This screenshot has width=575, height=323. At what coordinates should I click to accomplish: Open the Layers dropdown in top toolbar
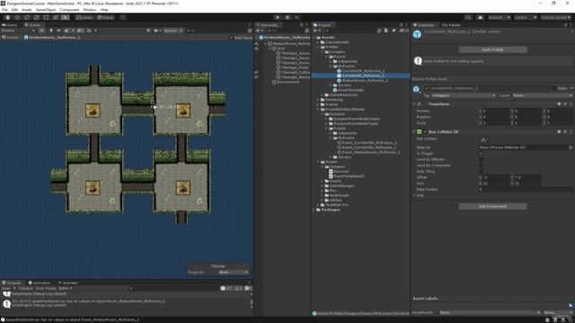[526, 17]
